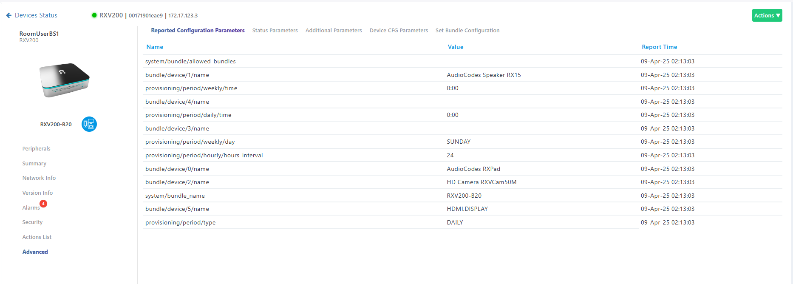Select row bundle/device/5/name
Screen dimensions: 793x284
463,209
